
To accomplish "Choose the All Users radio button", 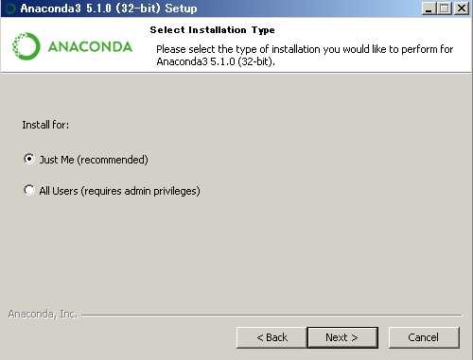I will (29, 190).
